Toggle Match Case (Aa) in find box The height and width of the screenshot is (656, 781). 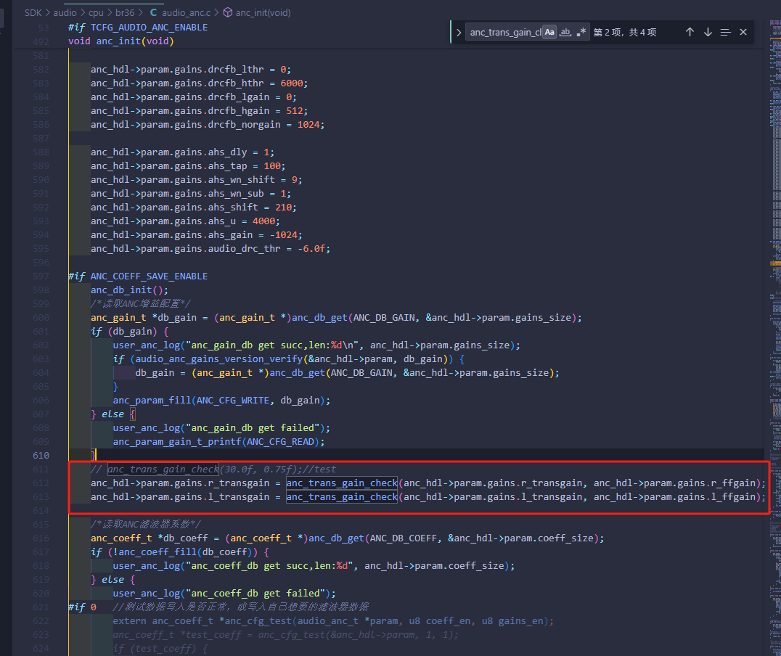tap(549, 33)
